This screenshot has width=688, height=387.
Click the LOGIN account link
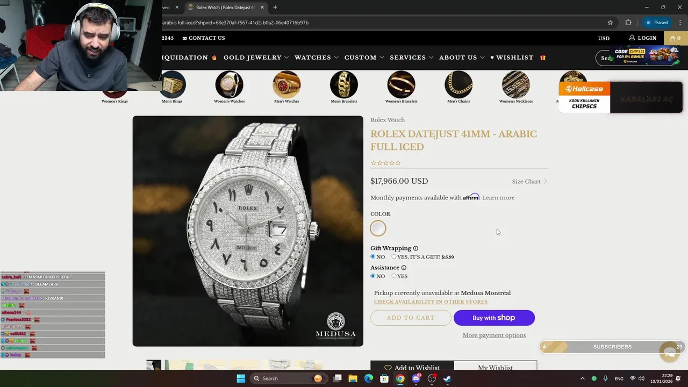pos(643,38)
